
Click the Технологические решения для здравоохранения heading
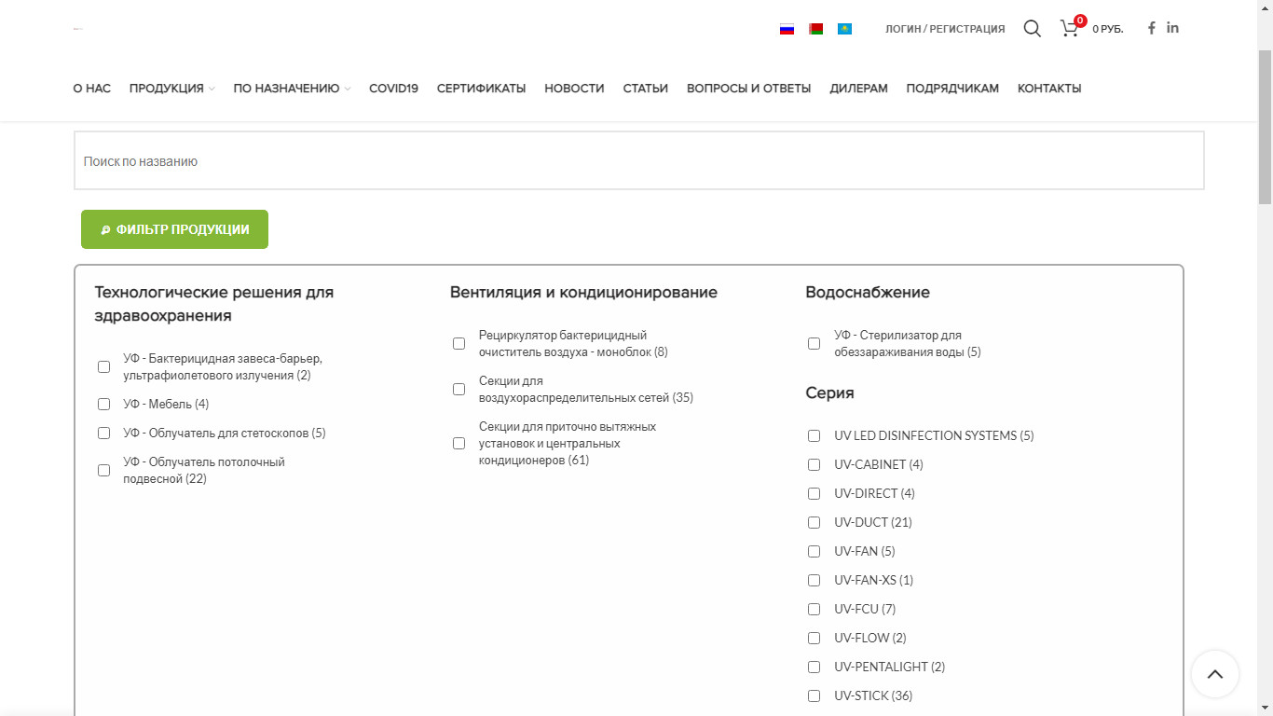(213, 304)
